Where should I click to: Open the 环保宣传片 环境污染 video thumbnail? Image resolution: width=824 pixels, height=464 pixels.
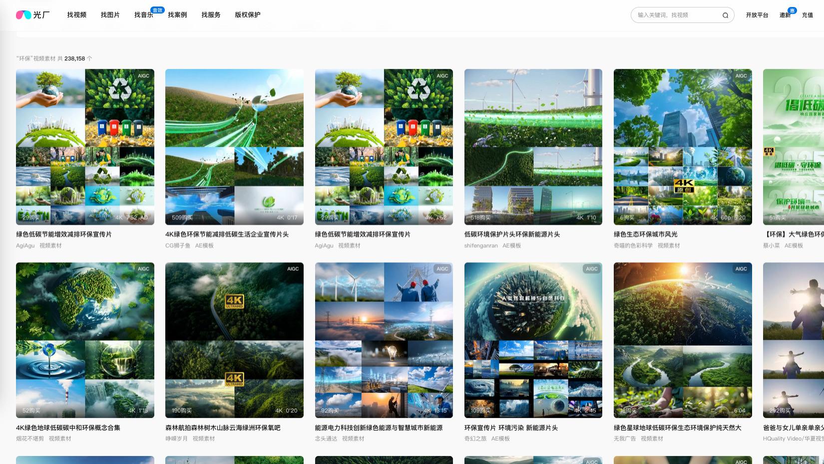[x=533, y=340]
